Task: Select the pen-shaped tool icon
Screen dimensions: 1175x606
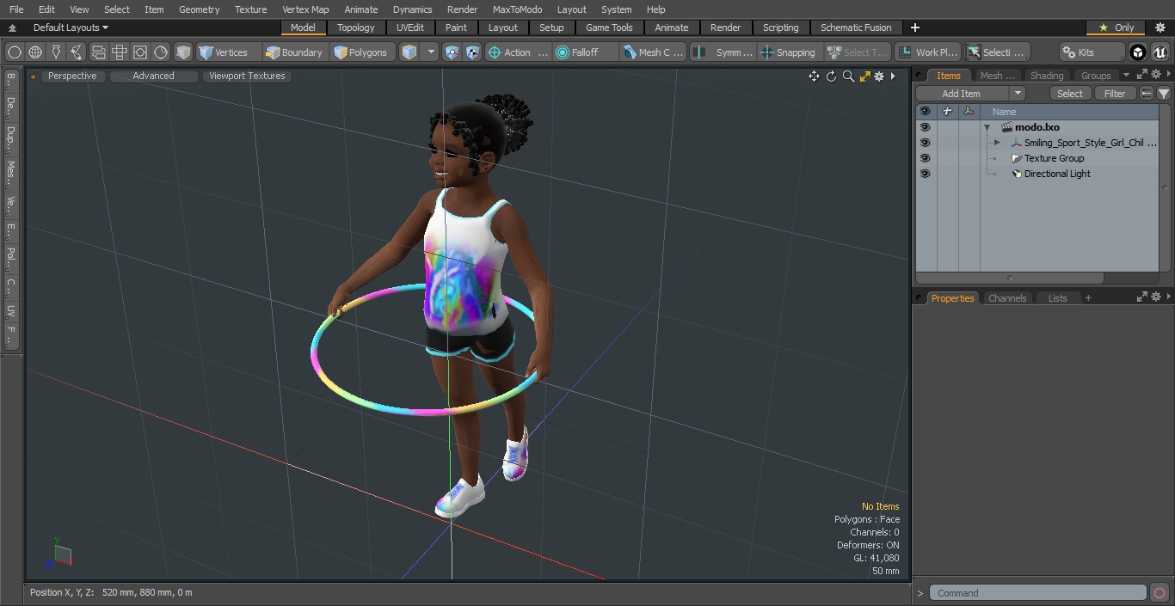Action: [x=56, y=52]
